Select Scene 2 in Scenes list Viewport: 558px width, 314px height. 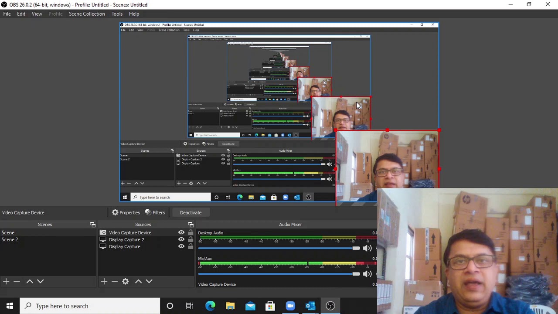click(x=48, y=239)
